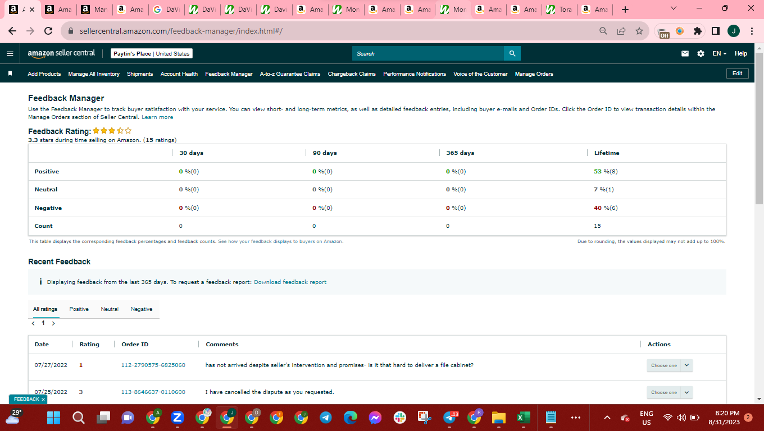This screenshot has height=431, width=764.
Task: Open the Chrome tab search chevron
Action: pyautogui.click(x=674, y=8)
